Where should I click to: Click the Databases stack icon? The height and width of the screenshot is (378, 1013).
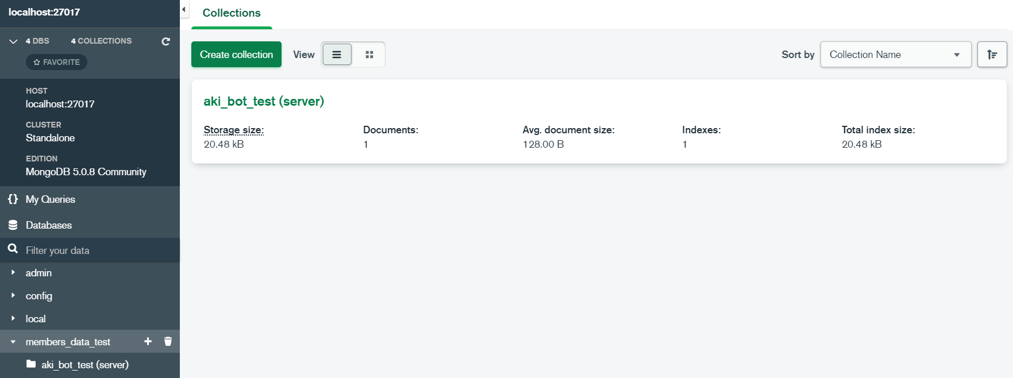[x=13, y=225]
